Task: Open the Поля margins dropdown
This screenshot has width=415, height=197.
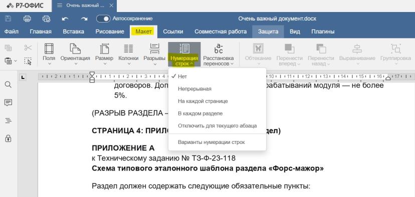Action: (x=49, y=54)
